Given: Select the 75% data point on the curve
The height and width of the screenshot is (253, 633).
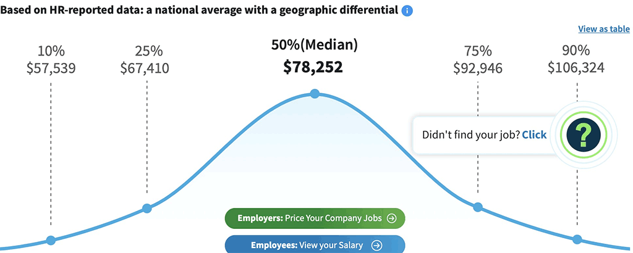Looking at the screenshot, I should [x=477, y=207].
